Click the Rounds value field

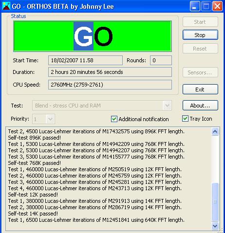click(x=161, y=60)
